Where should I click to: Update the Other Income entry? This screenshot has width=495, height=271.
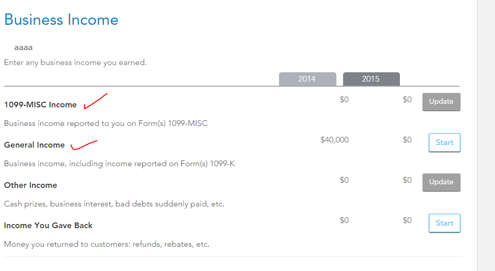click(441, 182)
